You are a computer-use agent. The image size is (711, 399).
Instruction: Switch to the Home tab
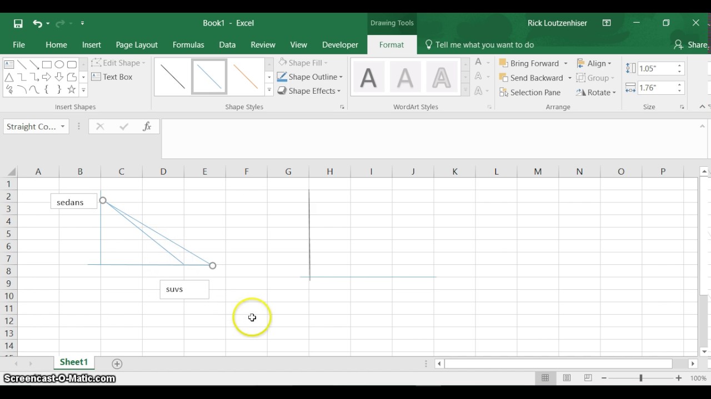(x=56, y=45)
